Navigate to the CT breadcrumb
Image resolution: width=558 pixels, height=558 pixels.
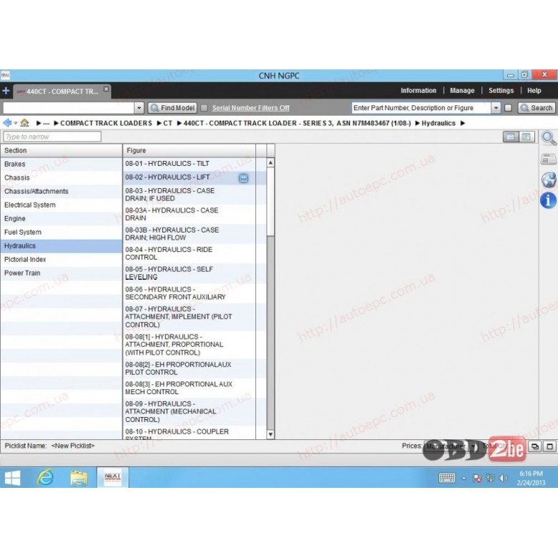[x=167, y=123]
